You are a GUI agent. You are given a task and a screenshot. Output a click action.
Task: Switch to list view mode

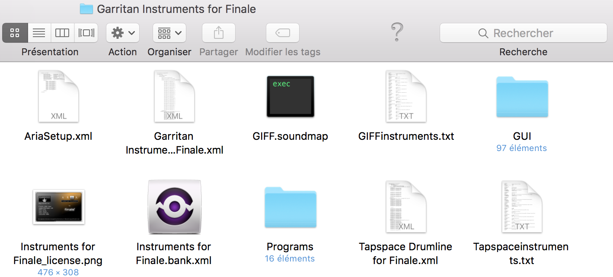(39, 33)
